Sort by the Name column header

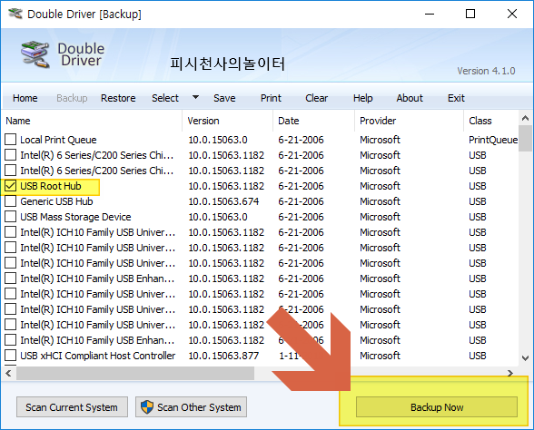click(x=92, y=121)
